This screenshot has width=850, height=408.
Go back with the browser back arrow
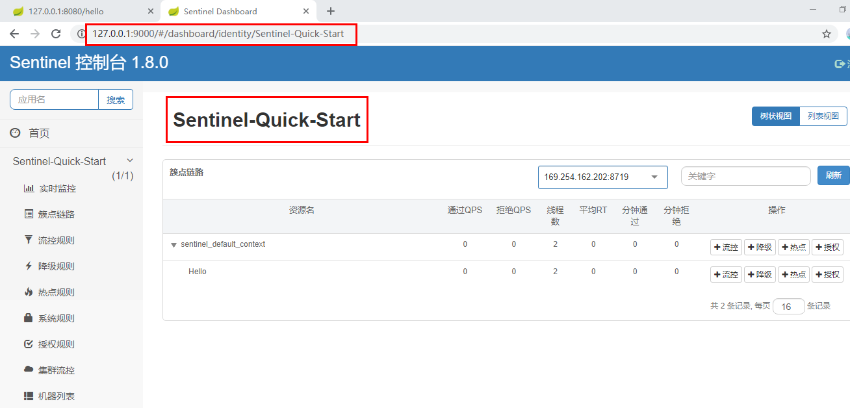(14, 34)
